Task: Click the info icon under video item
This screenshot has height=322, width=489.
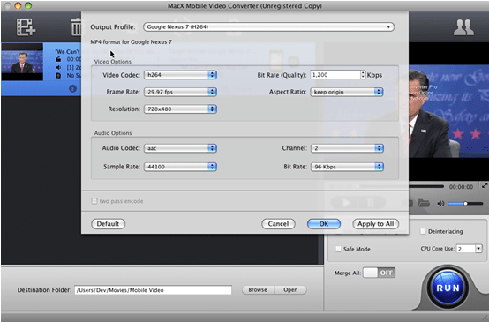Action: 72,88
